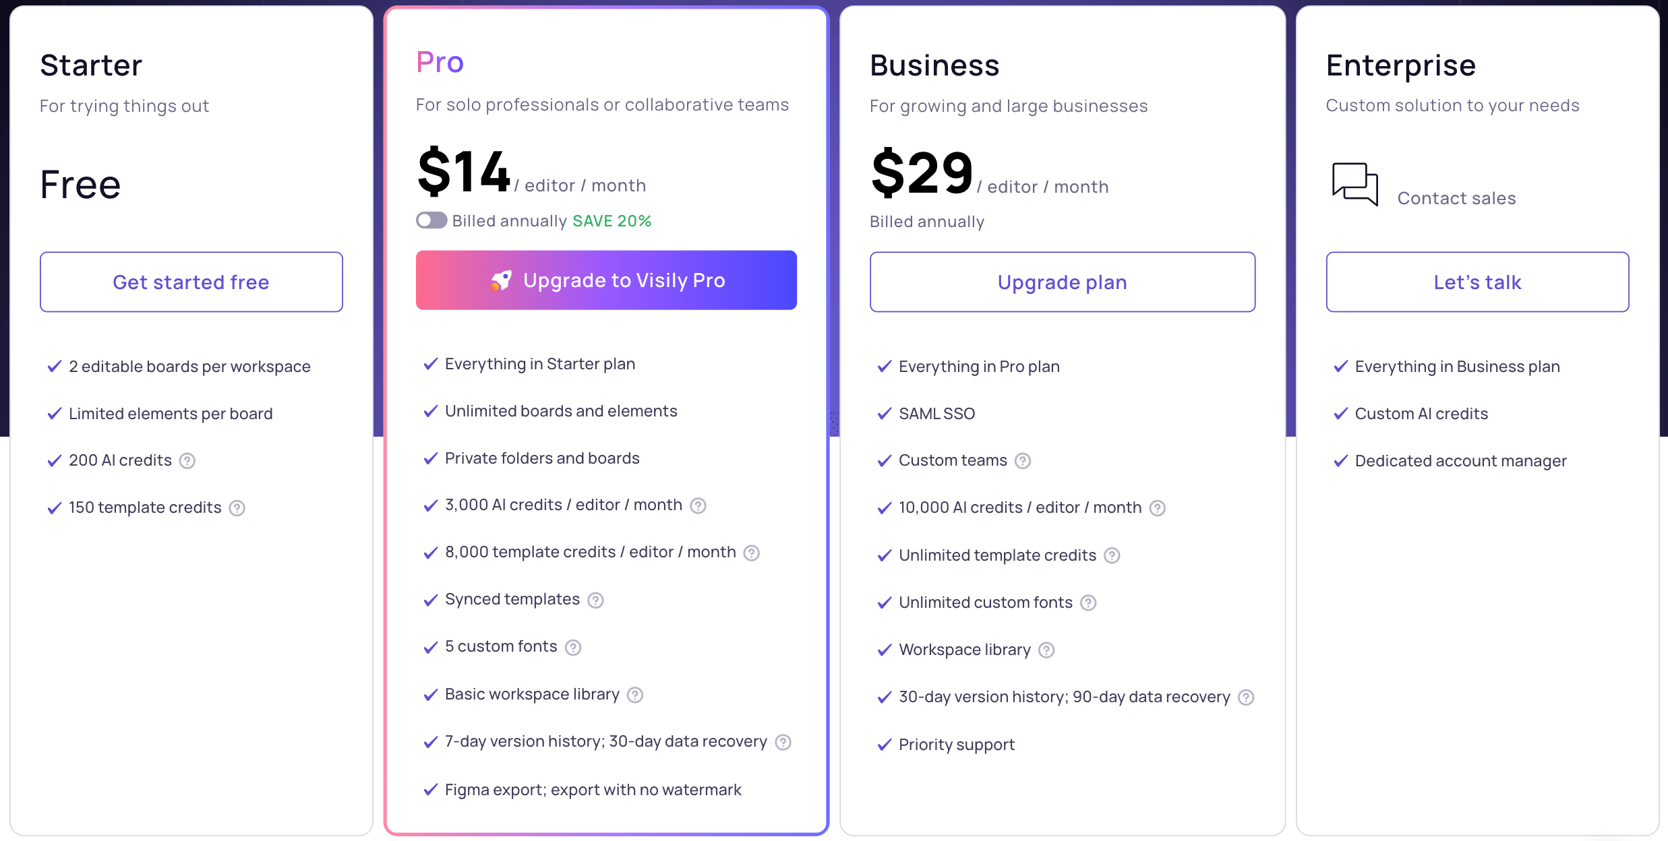Open Unlimited custom fonts help icon
Image resolution: width=1668 pixels, height=841 pixels.
tap(1088, 602)
